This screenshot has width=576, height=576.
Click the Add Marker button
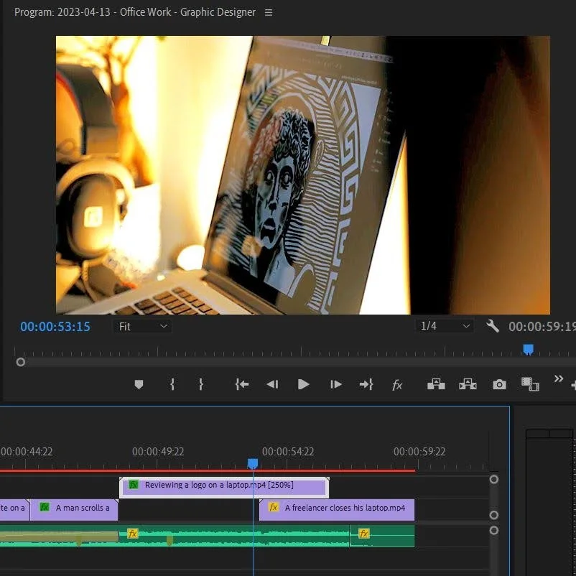139,385
